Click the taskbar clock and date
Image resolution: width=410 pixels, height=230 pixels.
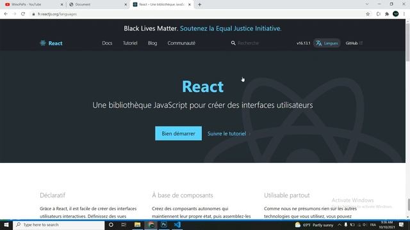(387, 224)
